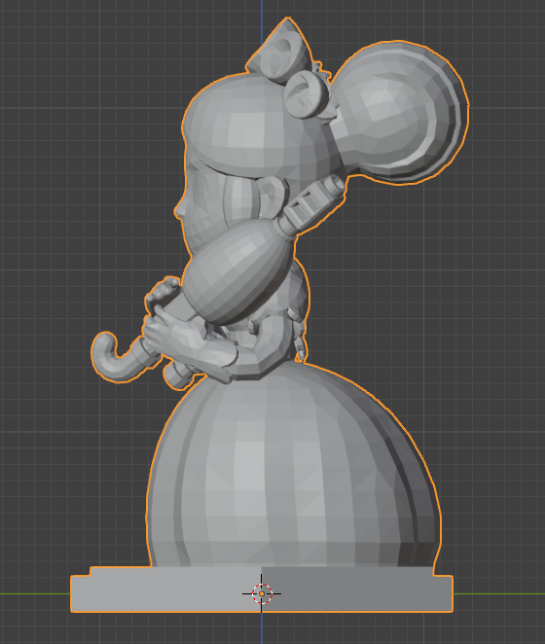Image resolution: width=545 pixels, height=644 pixels.
Task: Click the nose on the figure's face
Action: pos(178,210)
